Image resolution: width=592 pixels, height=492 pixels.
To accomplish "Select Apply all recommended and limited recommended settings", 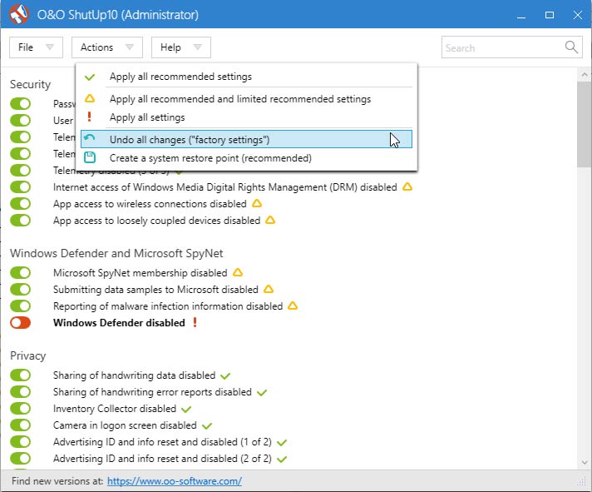I will click(x=246, y=98).
